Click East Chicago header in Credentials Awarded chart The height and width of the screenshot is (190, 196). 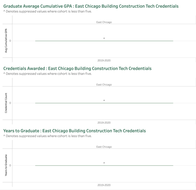(104, 84)
